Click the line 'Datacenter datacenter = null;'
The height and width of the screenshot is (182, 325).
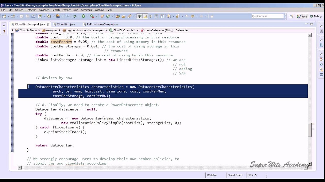pyautogui.click(x=66, y=109)
